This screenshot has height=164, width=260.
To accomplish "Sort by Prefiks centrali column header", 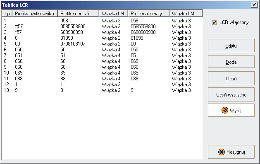I will (78, 13).
